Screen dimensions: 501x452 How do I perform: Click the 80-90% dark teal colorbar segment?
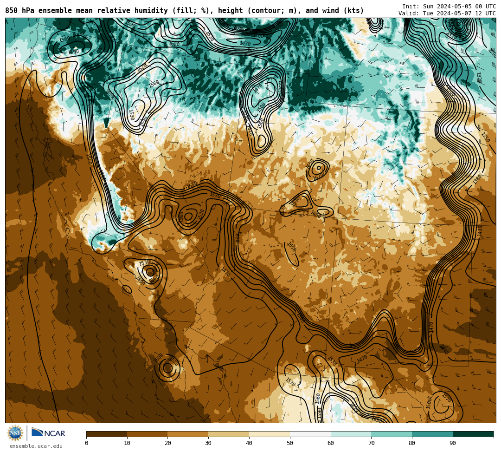click(x=433, y=434)
